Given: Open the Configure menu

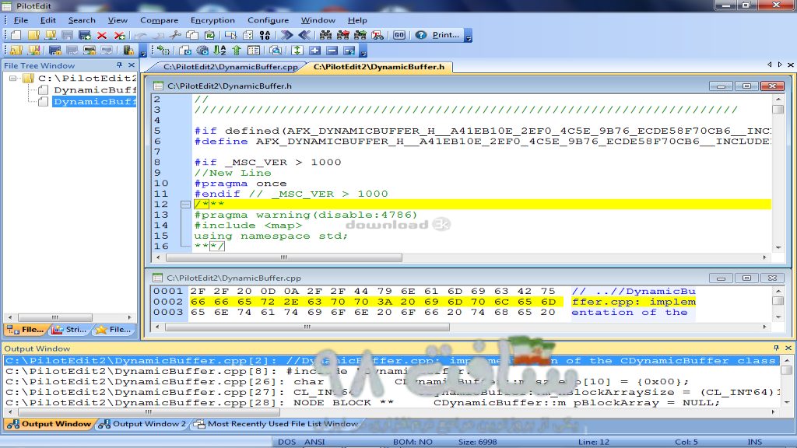Looking at the screenshot, I should pos(268,20).
